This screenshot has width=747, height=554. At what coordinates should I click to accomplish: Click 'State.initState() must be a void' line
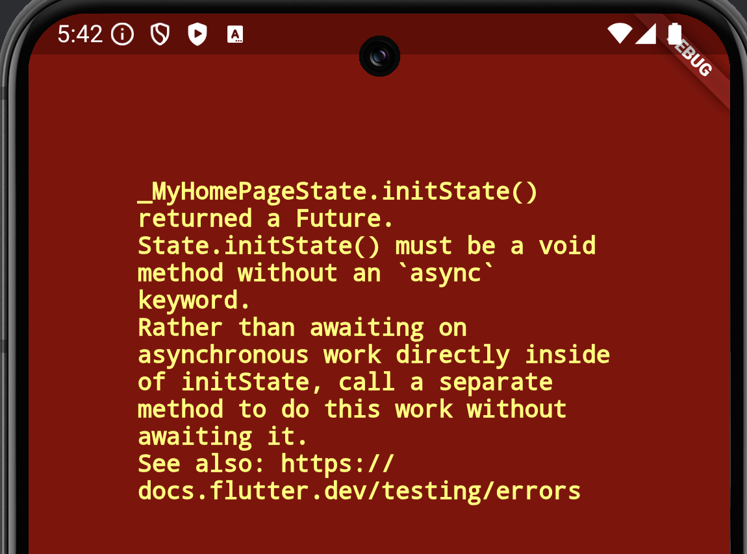coord(367,246)
